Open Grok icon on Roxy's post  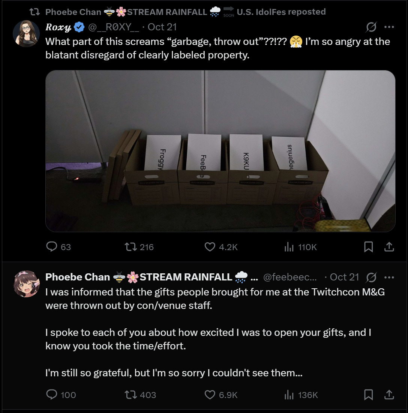[x=371, y=27]
